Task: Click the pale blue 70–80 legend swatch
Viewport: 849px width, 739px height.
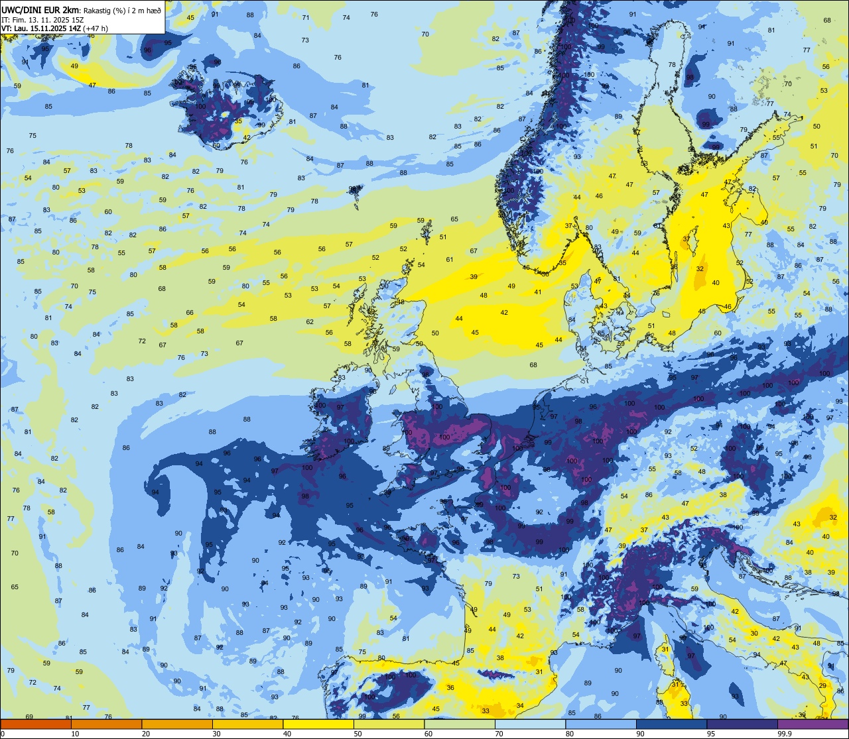Action: click(530, 724)
